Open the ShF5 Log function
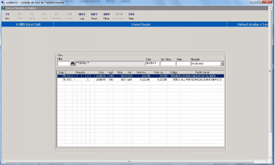The image size is (275, 165). (x=82, y=16)
